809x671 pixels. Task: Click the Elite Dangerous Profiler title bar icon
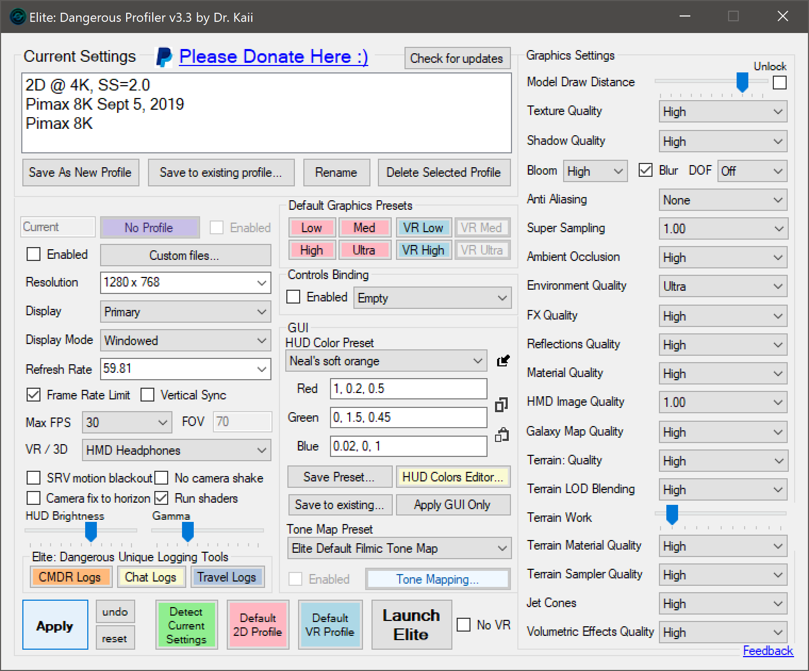18,17
